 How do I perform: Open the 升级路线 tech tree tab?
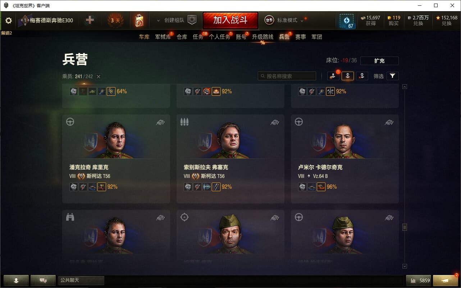point(263,37)
